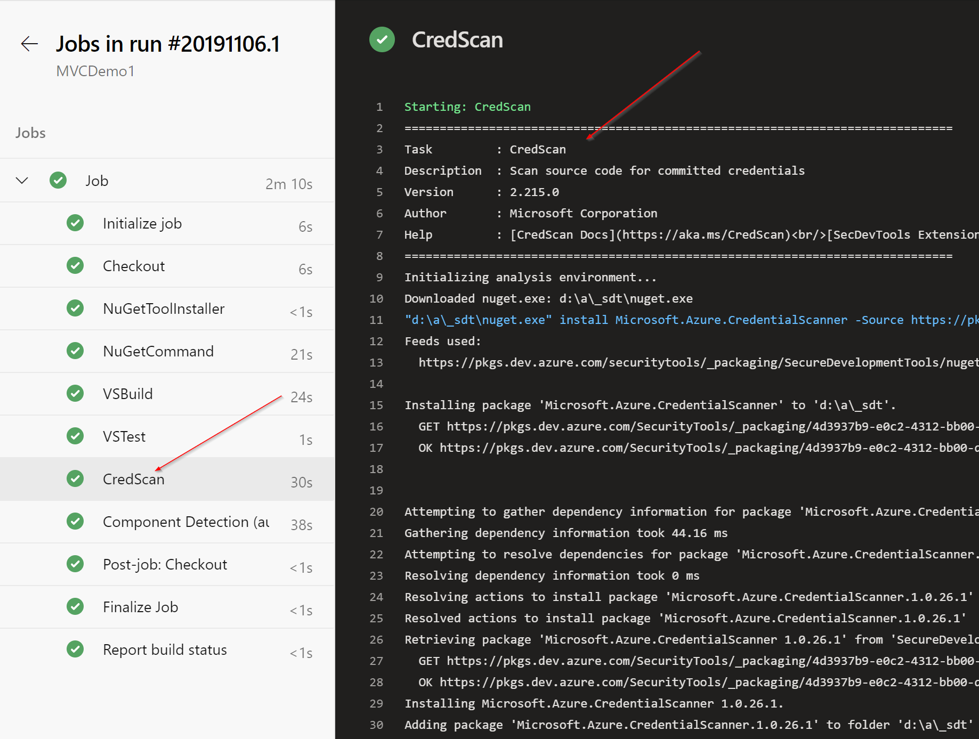
Task: Select the Report build status step
Action: click(165, 650)
